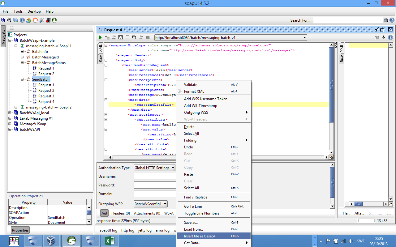Toggle navigator property view icon
The width and height of the screenshot is (396, 247).
point(11,28)
